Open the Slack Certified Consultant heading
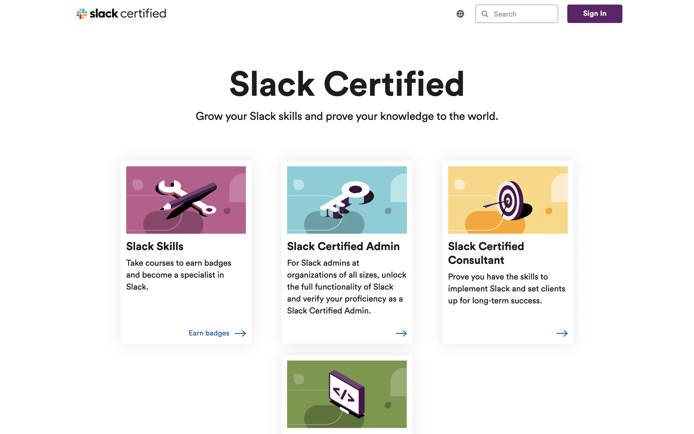Screen dimensions: 694x434 tap(486, 253)
